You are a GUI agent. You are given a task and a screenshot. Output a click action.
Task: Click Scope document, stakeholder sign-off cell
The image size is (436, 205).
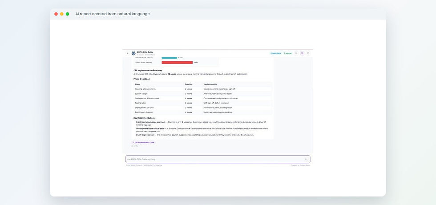point(219,89)
